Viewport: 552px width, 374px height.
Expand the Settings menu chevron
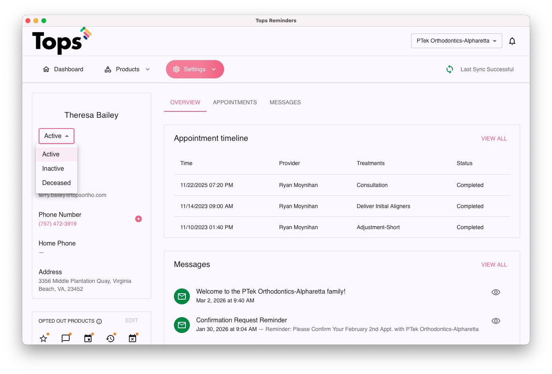point(214,69)
